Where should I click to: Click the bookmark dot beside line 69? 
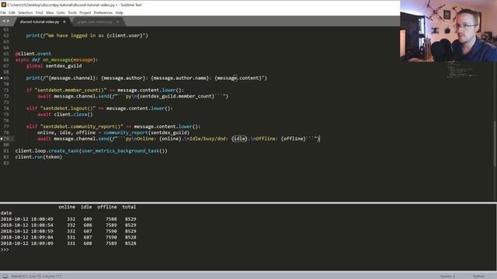tap(2, 77)
